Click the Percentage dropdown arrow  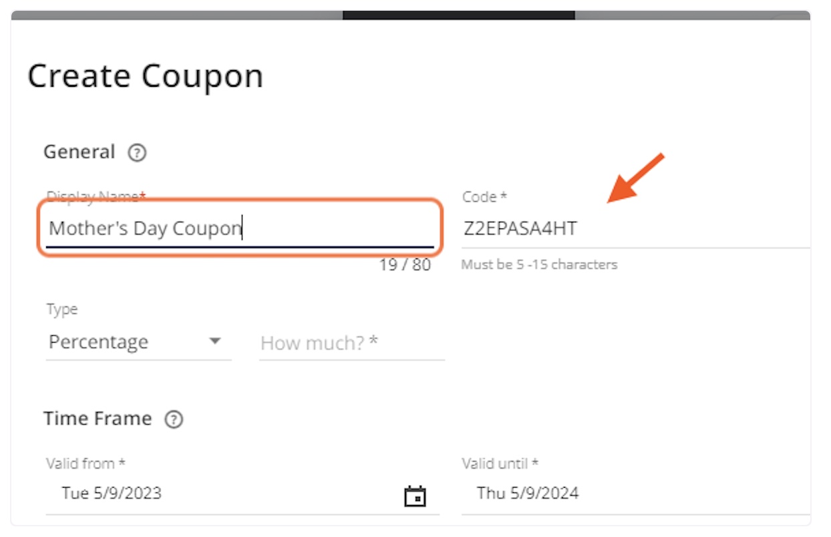[x=214, y=341]
